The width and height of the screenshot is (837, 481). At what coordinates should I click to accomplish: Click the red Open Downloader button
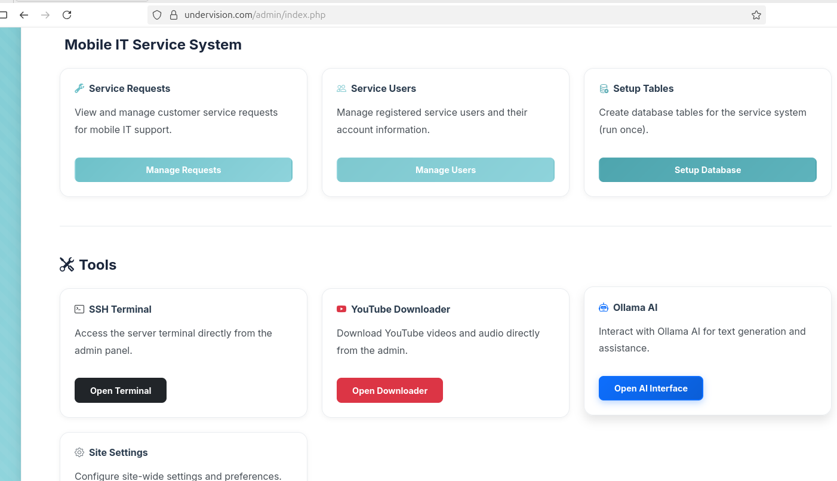(x=390, y=390)
